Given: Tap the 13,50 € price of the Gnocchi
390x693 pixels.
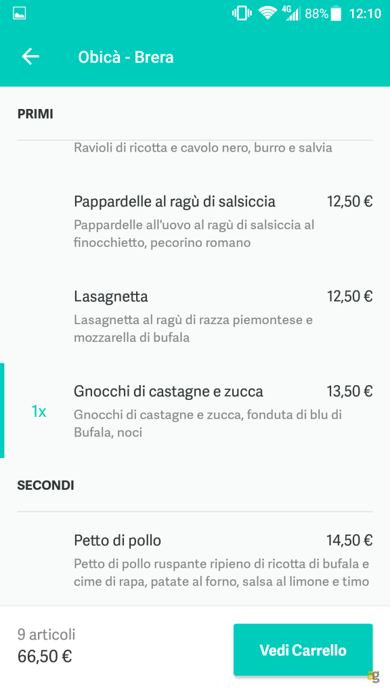Looking at the screenshot, I should [349, 390].
